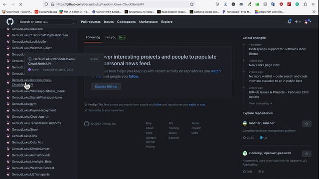The width and height of the screenshot is (319, 179).
Task: Open Carbon bookmark
Action: 204,12
